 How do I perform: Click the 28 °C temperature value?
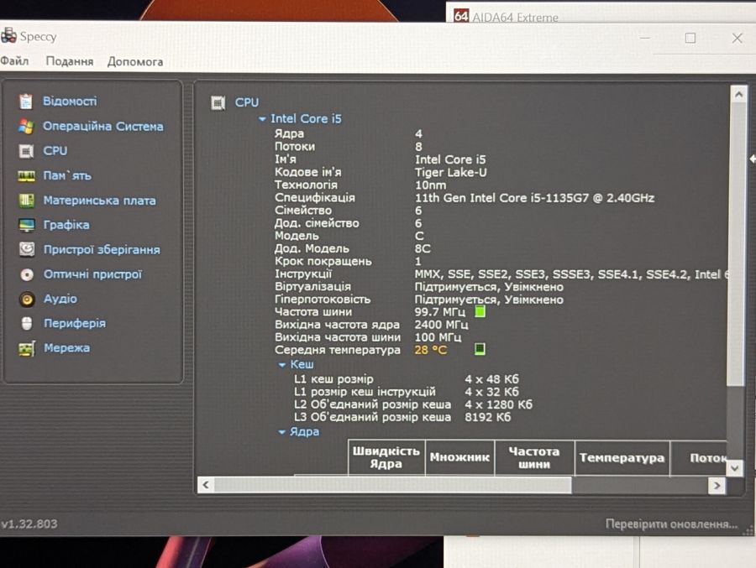pos(431,350)
